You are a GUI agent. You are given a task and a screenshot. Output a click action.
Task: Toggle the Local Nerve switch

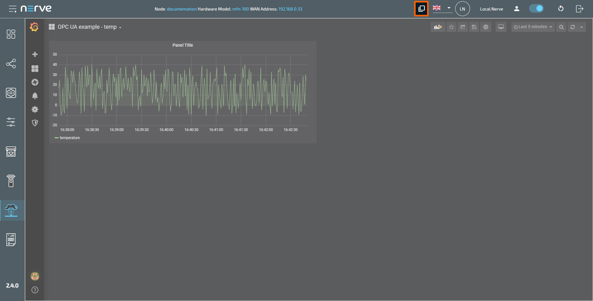click(536, 9)
